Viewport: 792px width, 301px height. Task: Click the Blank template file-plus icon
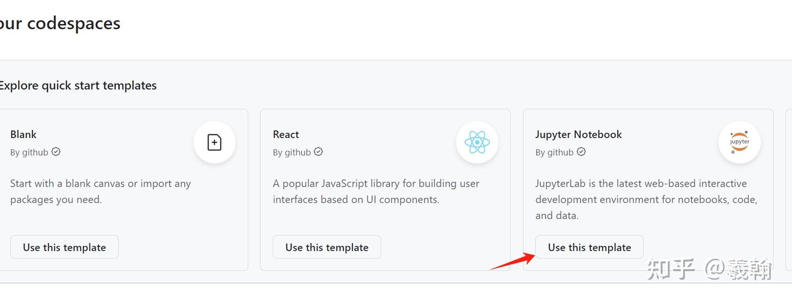tap(215, 143)
